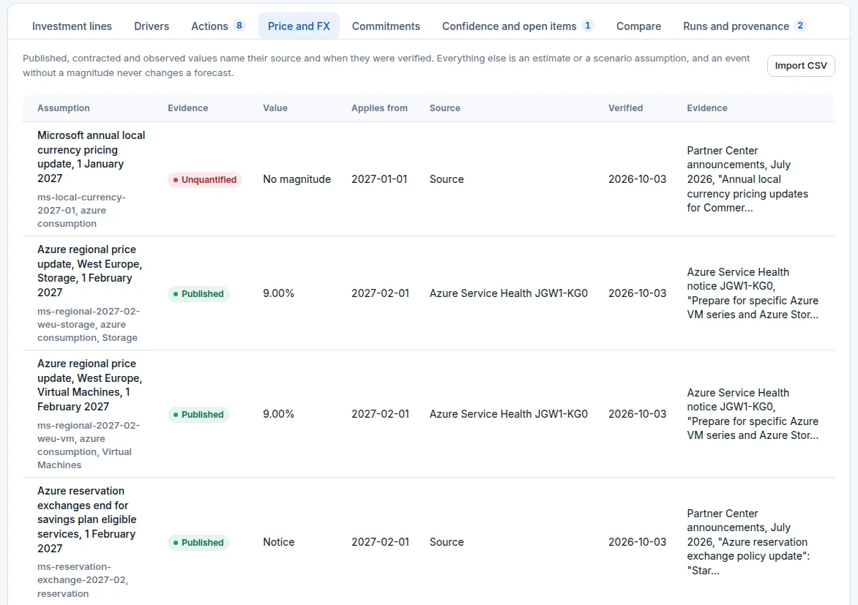Switch to the Compare tab
The width and height of the screenshot is (858, 605).
coord(638,26)
